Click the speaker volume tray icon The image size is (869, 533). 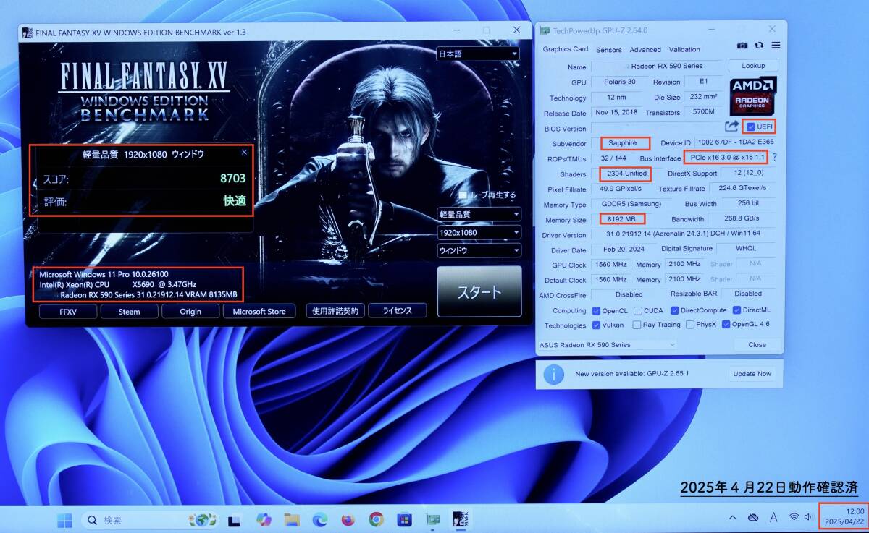click(x=808, y=518)
